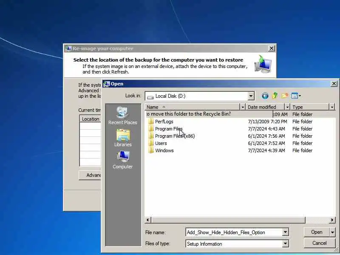Select the PerfLogs folder icon
340x255 pixels.
[151, 122]
